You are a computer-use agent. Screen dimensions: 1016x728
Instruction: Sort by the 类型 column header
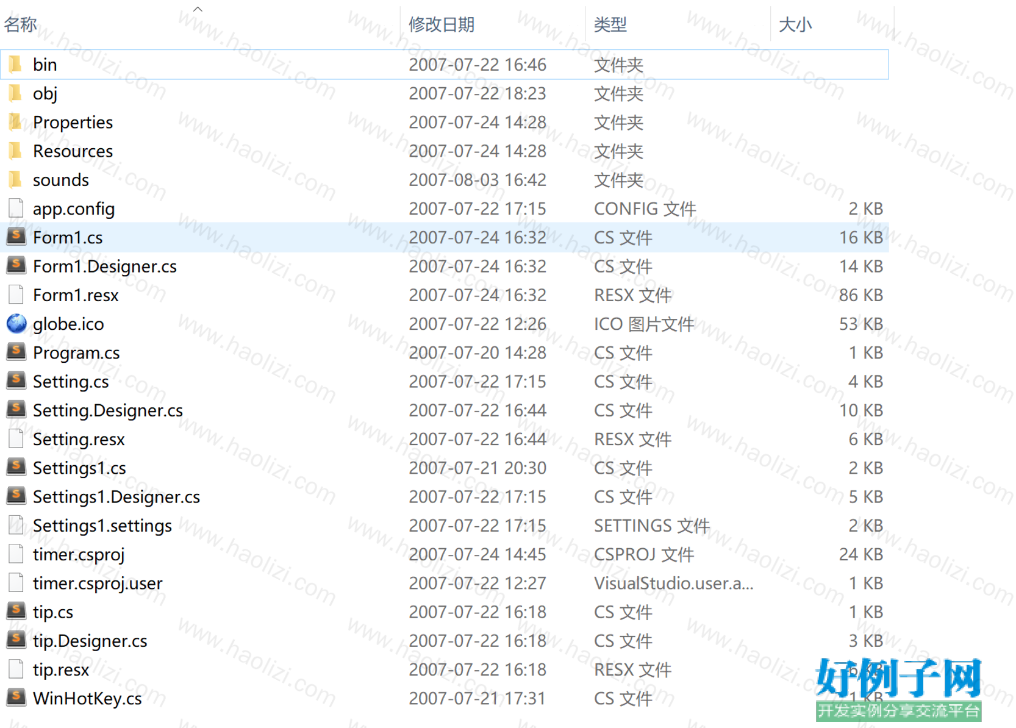(x=610, y=24)
